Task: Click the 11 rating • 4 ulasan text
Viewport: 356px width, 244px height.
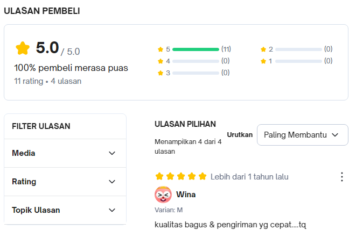Action: (x=48, y=82)
